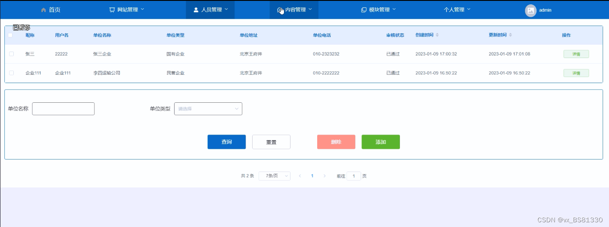609x227 pixels.
Task: Click the 李四运输公司 cell
Action: pyautogui.click(x=106, y=73)
